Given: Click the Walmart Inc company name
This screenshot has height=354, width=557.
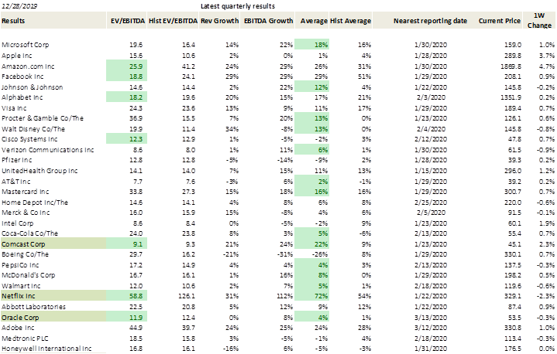Looking at the screenshot, I should tap(21, 286).
